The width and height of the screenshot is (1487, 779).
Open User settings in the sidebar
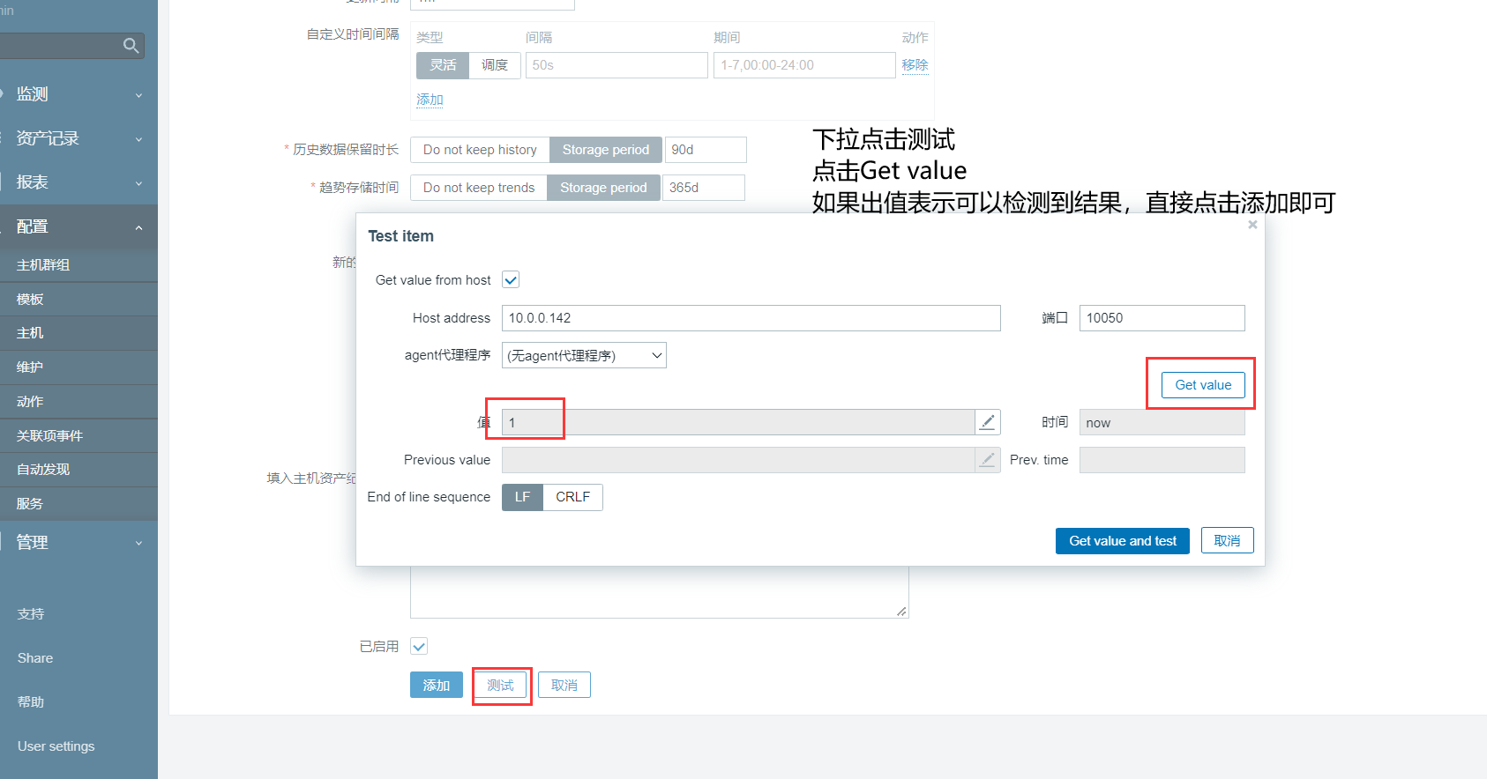tap(56, 746)
